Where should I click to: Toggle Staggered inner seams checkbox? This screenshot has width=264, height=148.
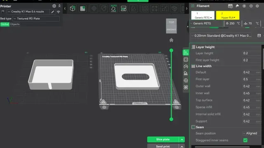click(x=245, y=140)
